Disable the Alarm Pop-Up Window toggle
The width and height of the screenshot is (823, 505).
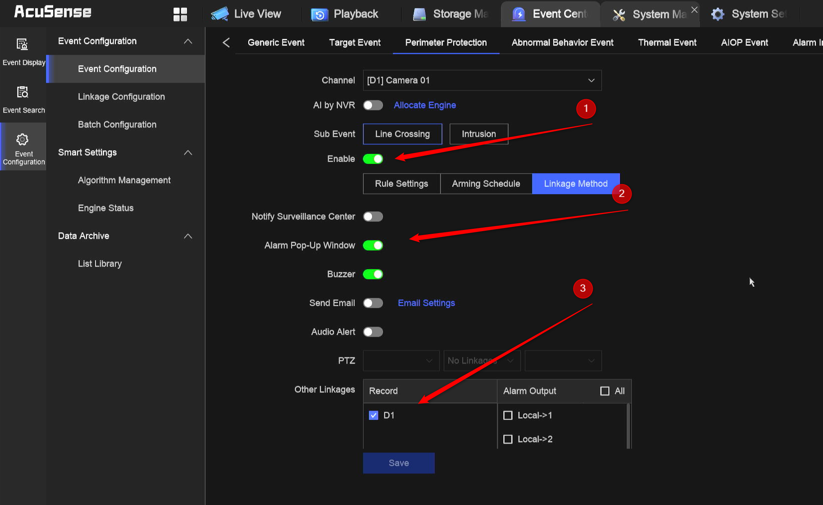tap(373, 245)
